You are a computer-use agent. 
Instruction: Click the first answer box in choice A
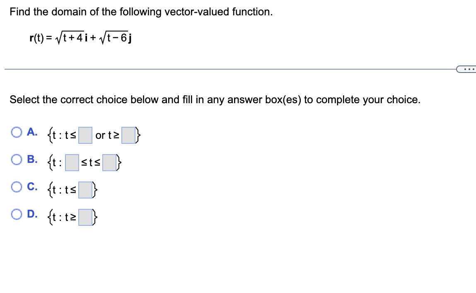pyautogui.click(x=85, y=136)
